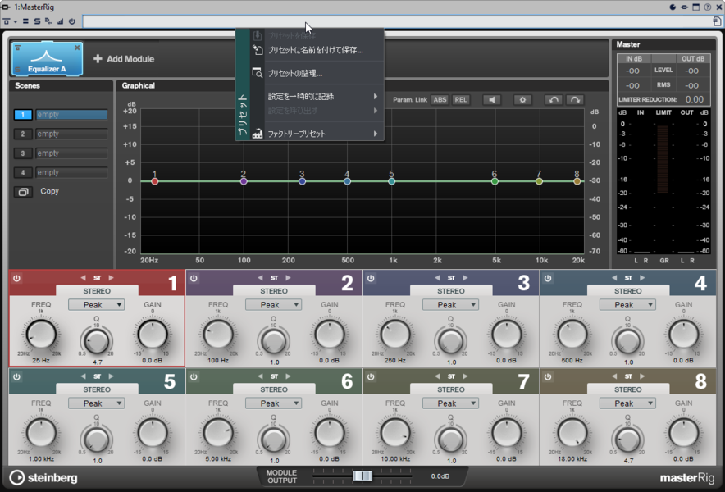Viewport: 725px width, 492px height.
Task: Click the S solo icon in plugin toolbar
Action: [x=37, y=21]
